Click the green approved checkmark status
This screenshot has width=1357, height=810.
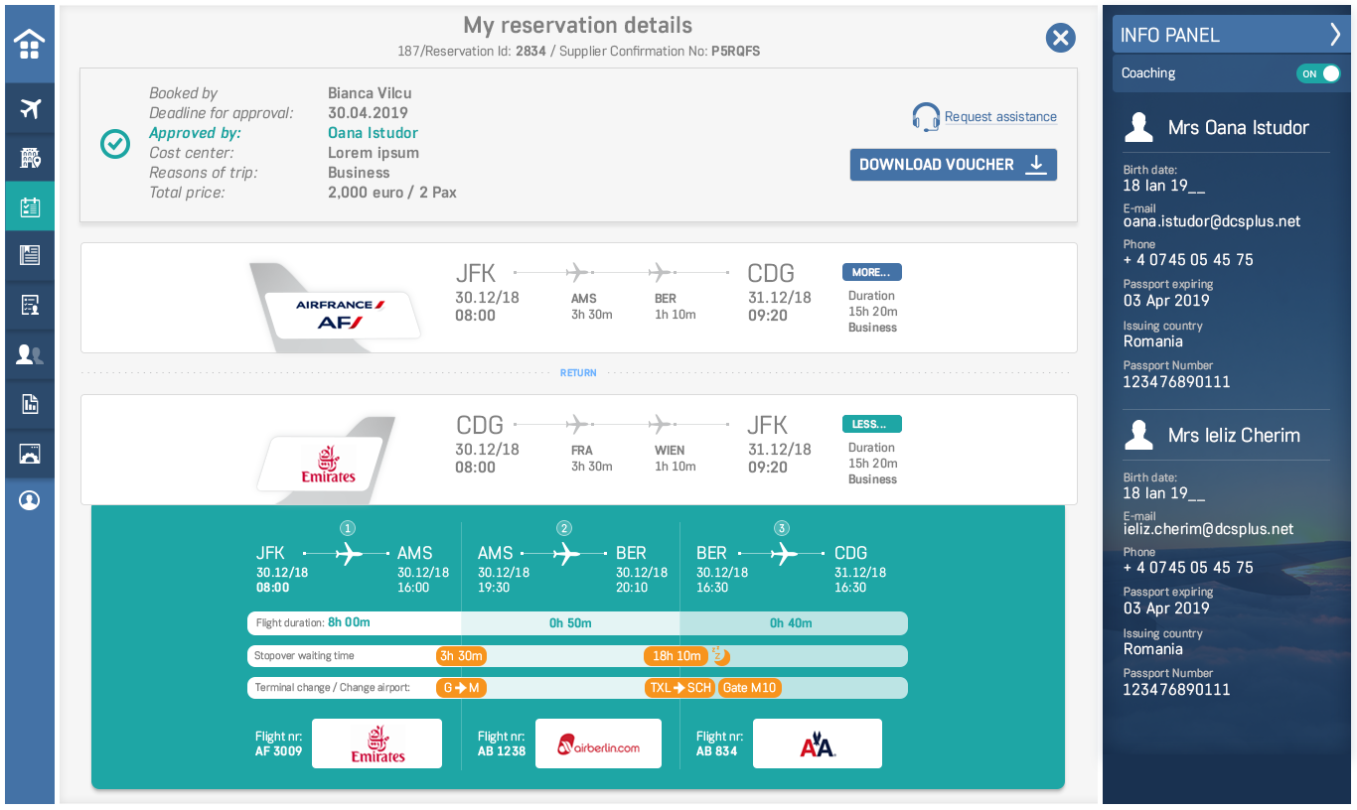(115, 144)
